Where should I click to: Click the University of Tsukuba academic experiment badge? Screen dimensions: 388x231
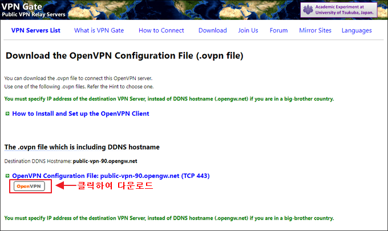tap(339, 10)
